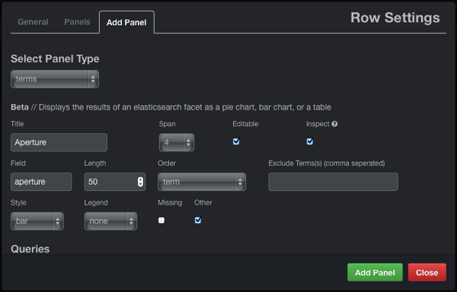
Task: Enable the Missing checkbox
Action: point(161,221)
